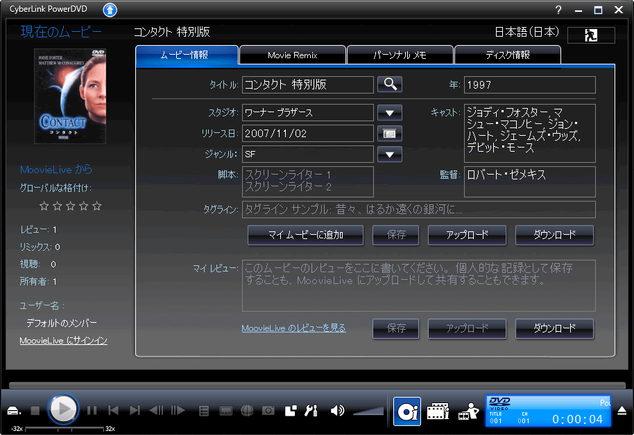Click the upper アップロード button

tap(467, 235)
